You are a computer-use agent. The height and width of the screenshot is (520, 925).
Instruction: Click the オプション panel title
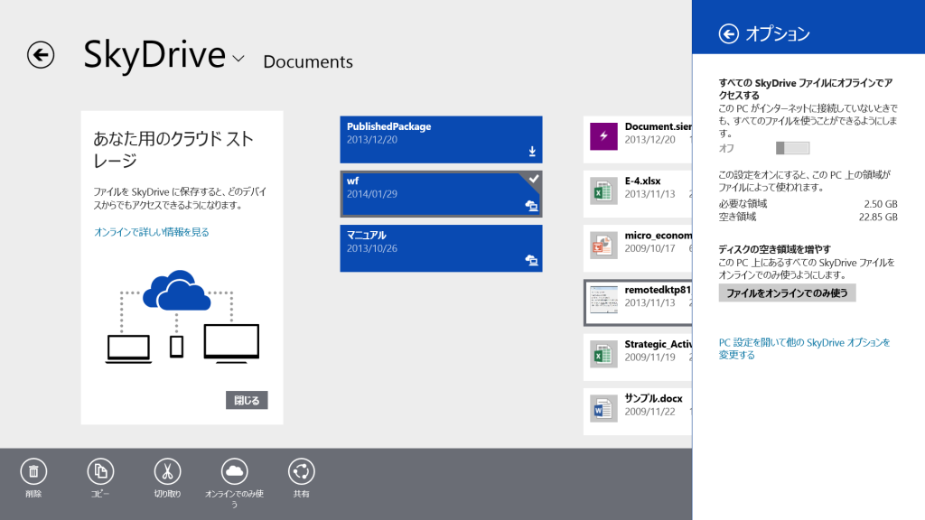coord(778,33)
